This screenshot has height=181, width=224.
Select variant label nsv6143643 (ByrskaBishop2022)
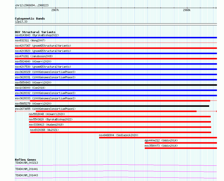[37, 35]
